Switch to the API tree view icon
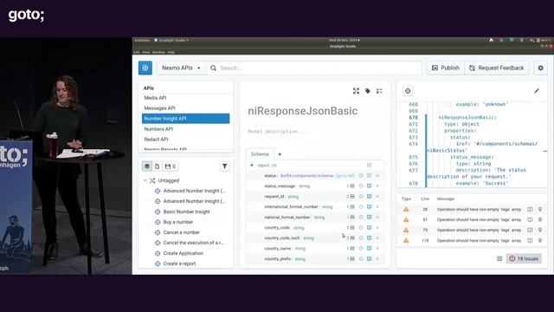Image resolution: width=554 pixels, height=312 pixels. coord(147,166)
